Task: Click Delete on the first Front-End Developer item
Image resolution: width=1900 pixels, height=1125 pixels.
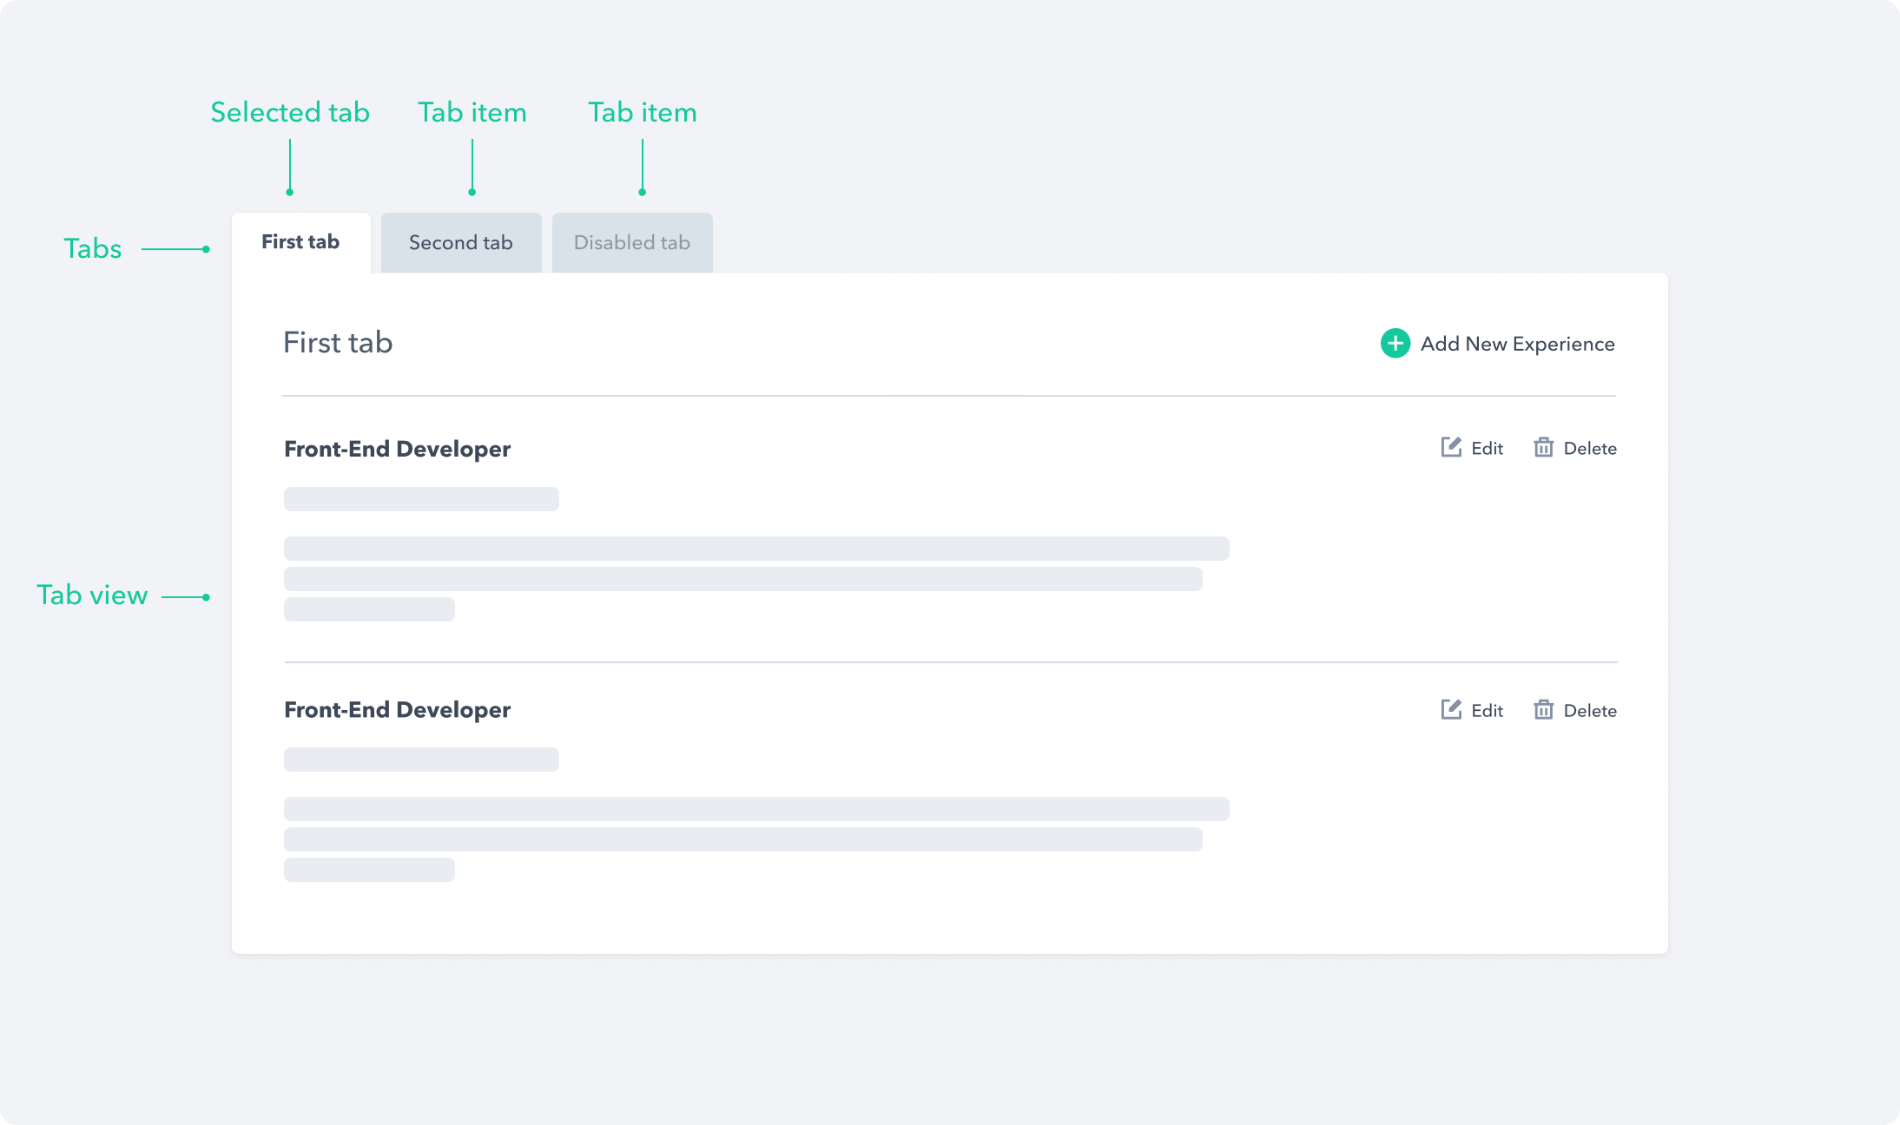Action: 1590,448
